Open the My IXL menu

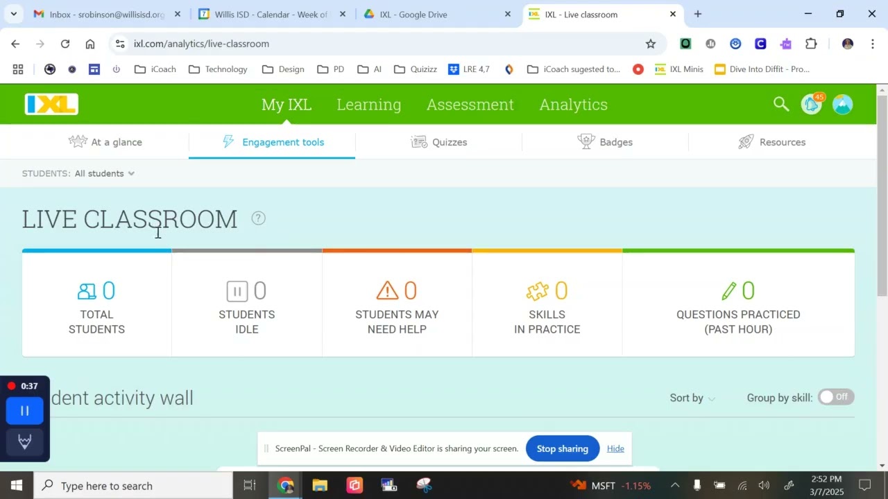287,104
